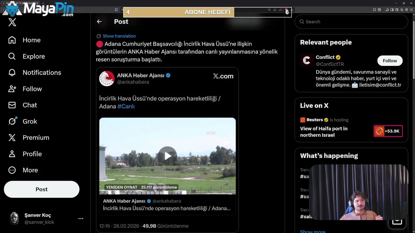Click the main post text about Adana Cumhuriyet Başsavcılığı
The width and height of the screenshot is (415, 233).
186,52
